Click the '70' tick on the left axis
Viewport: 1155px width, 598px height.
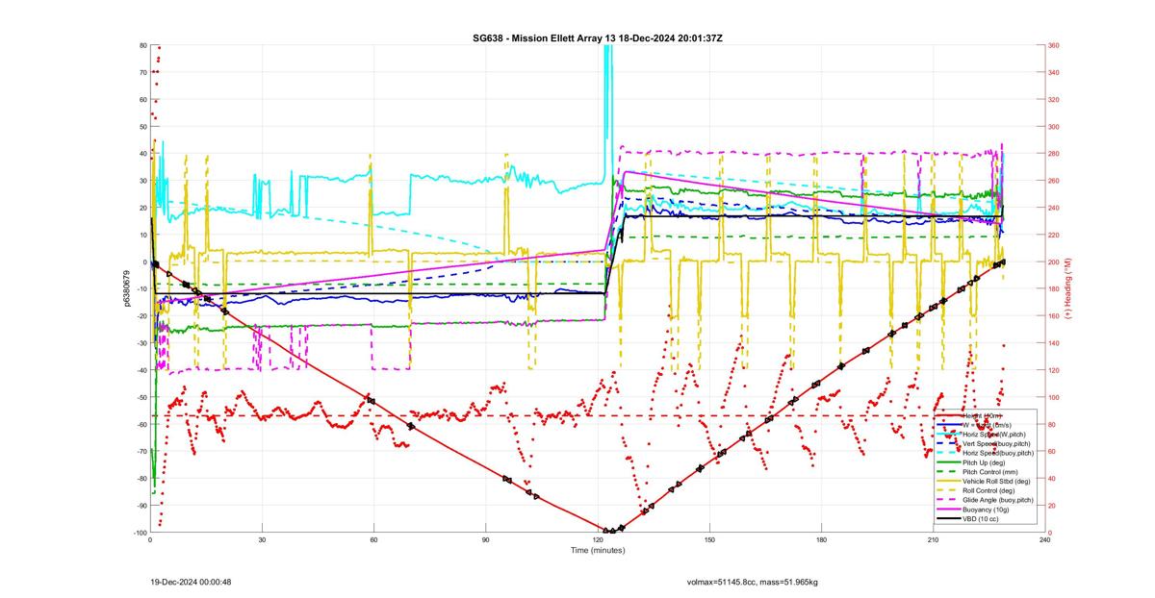142,72
